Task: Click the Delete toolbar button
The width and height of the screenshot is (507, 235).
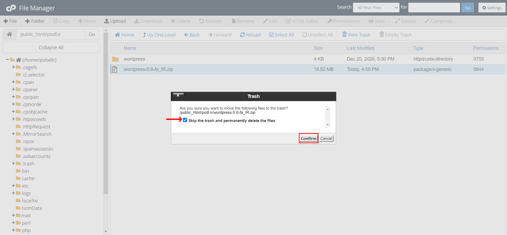Action: coord(181,21)
